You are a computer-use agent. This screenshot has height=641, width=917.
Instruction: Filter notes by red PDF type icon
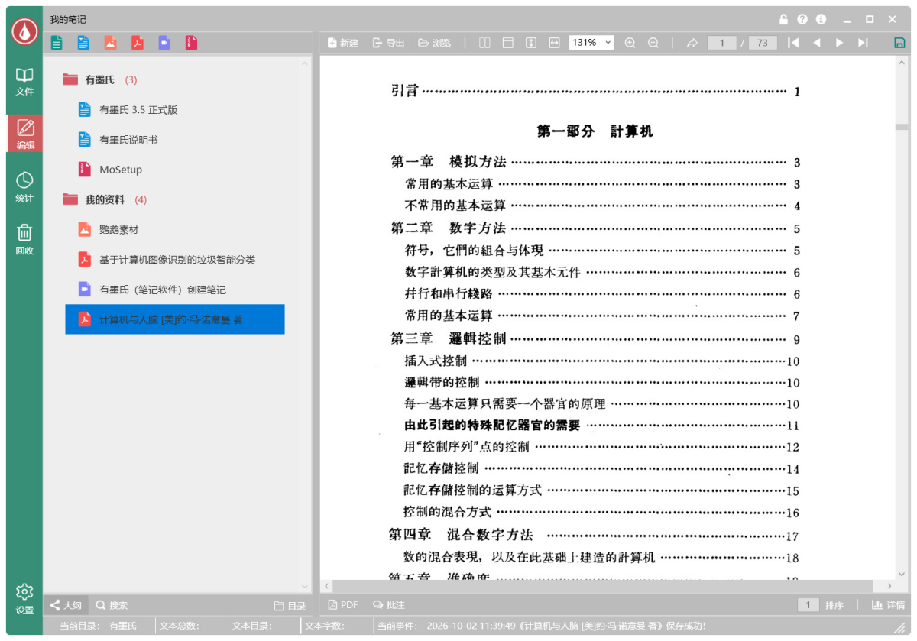point(138,43)
